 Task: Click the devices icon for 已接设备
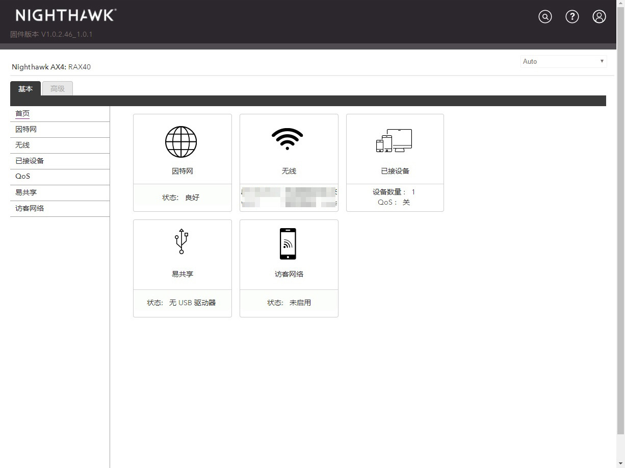pyautogui.click(x=394, y=140)
